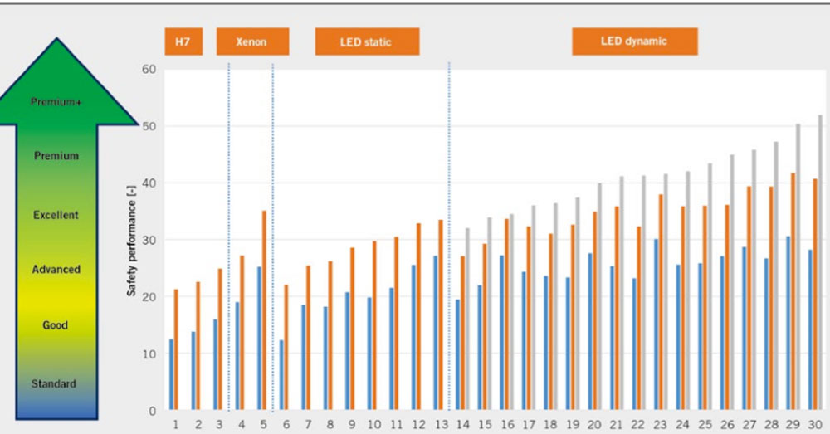The width and height of the screenshot is (830, 434).
Task: Click the Safety performance axis title
Action: [131, 241]
